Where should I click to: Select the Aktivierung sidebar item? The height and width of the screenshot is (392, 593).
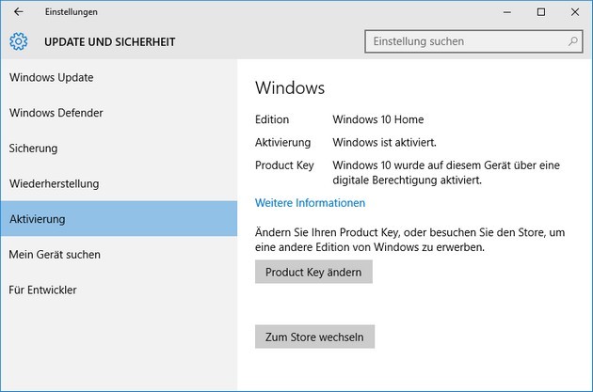(x=38, y=219)
